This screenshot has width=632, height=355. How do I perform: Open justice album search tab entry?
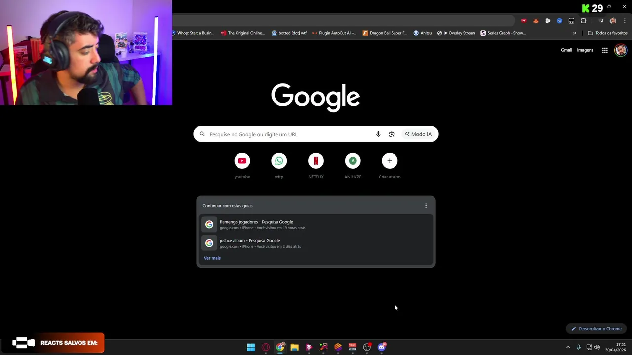click(316, 243)
